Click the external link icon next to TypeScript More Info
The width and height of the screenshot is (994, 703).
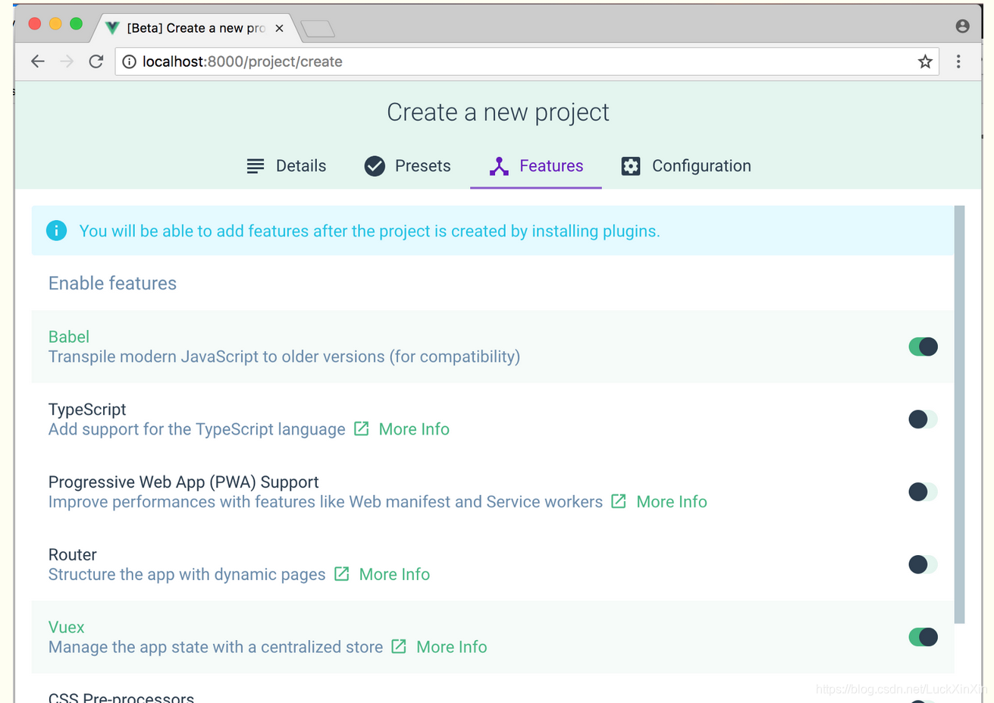pos(362,428)
